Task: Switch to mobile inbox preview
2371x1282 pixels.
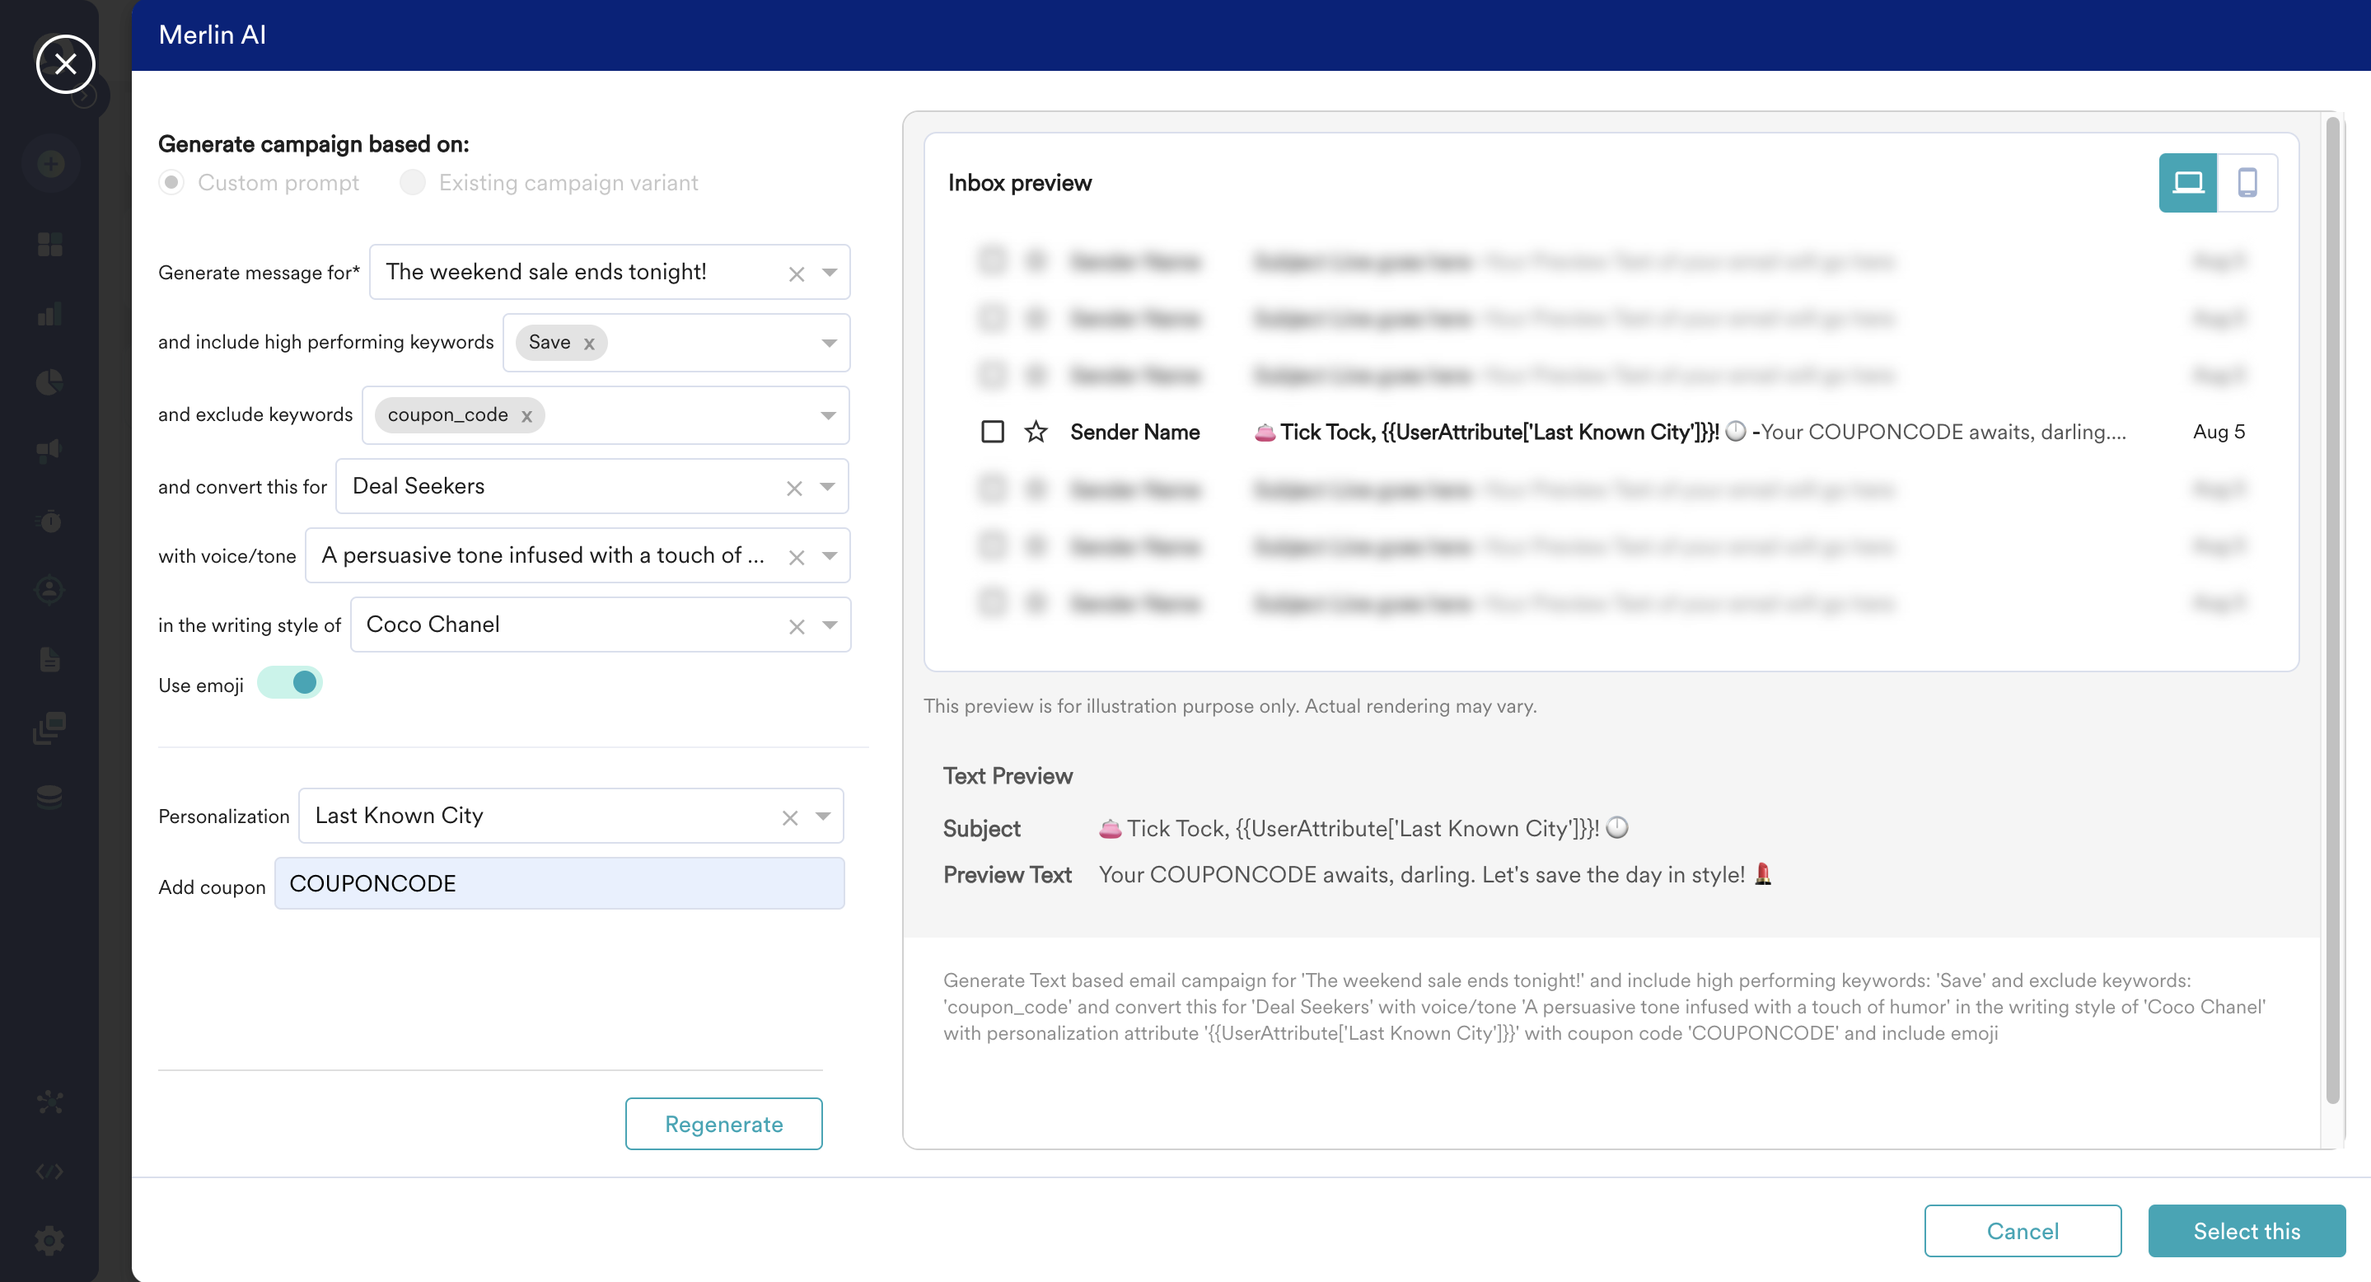Action: 2247,182
